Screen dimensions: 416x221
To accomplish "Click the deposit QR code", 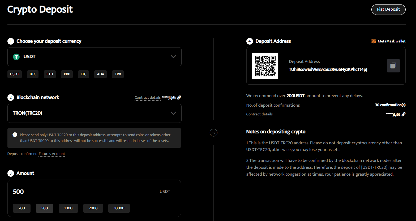I will pos(265,66).
